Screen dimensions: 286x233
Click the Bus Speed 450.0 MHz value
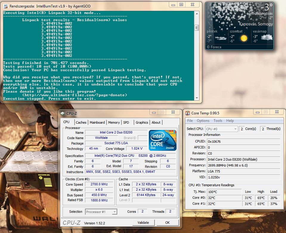tap(99, 195)
